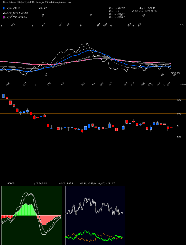Click the 'Pre O: 858.82' value

[117, 8]
